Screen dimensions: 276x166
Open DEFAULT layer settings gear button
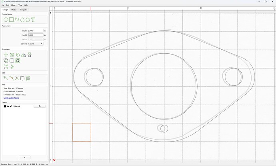click(x=40, y=106)
